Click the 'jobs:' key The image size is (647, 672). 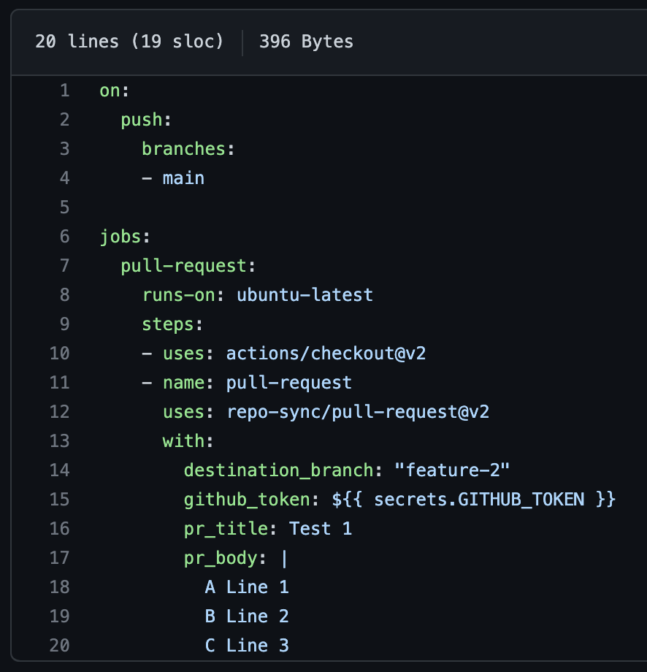point(125,237)
